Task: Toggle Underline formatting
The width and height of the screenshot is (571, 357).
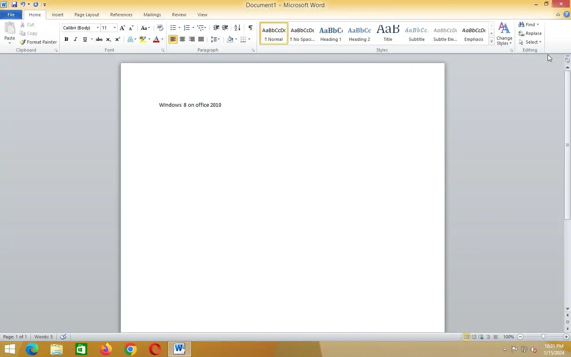Action: point(84,39)
